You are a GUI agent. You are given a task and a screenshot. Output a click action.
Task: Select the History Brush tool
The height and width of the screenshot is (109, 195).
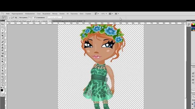tap(2, 50)
